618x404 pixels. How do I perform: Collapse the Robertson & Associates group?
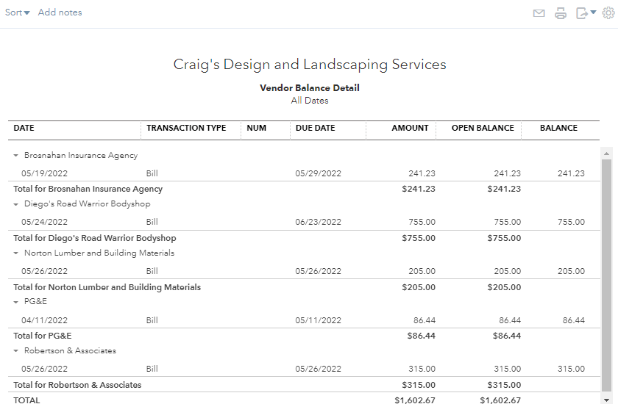click(15, 351)
